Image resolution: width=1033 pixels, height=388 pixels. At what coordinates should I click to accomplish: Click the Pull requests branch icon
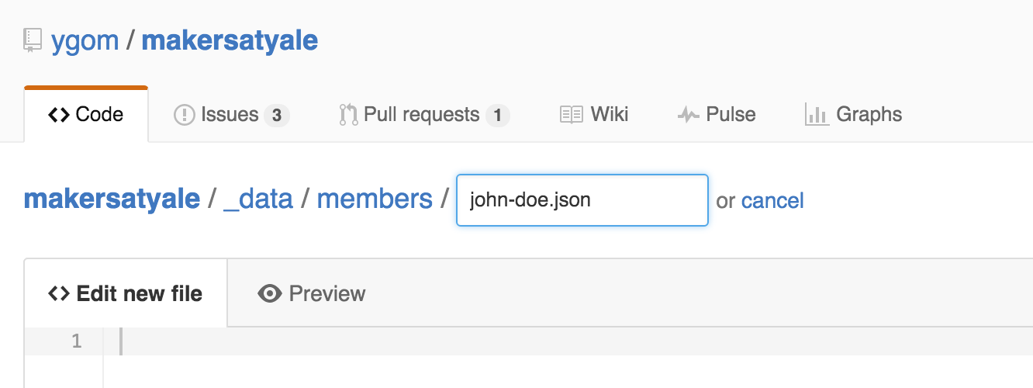click(348, 116)
